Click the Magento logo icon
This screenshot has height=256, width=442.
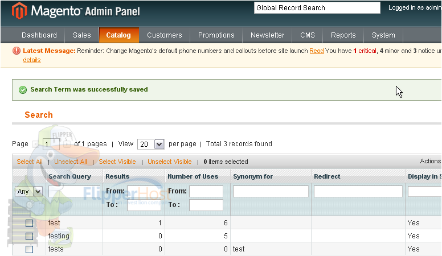coord(19,11)
